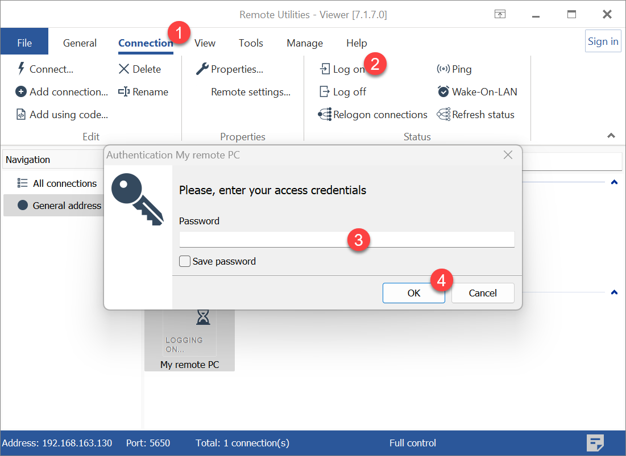Select the My remote PC thumbnail
This screenshot has width=626, height=456.
pos(189,341)
